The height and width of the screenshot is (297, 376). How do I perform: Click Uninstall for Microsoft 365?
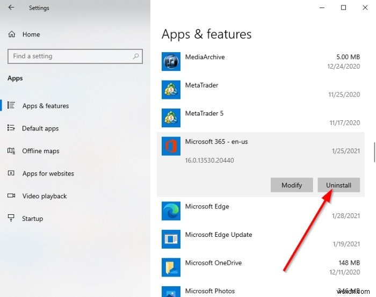338,185
